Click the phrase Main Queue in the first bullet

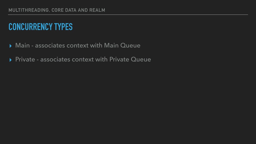(x=122, y=45)
